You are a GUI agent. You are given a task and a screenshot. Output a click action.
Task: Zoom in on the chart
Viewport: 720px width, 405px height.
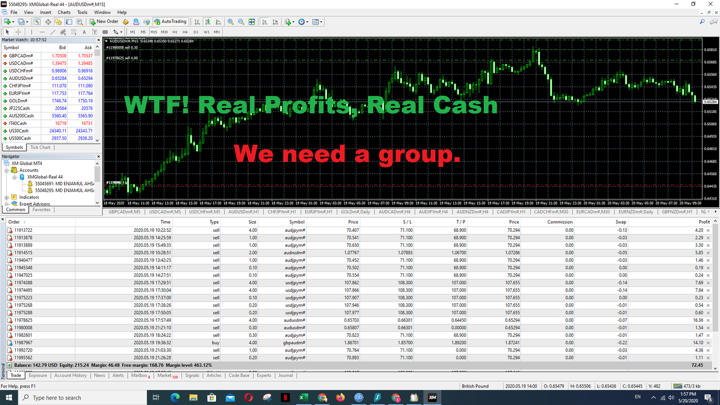click(231, 21)
